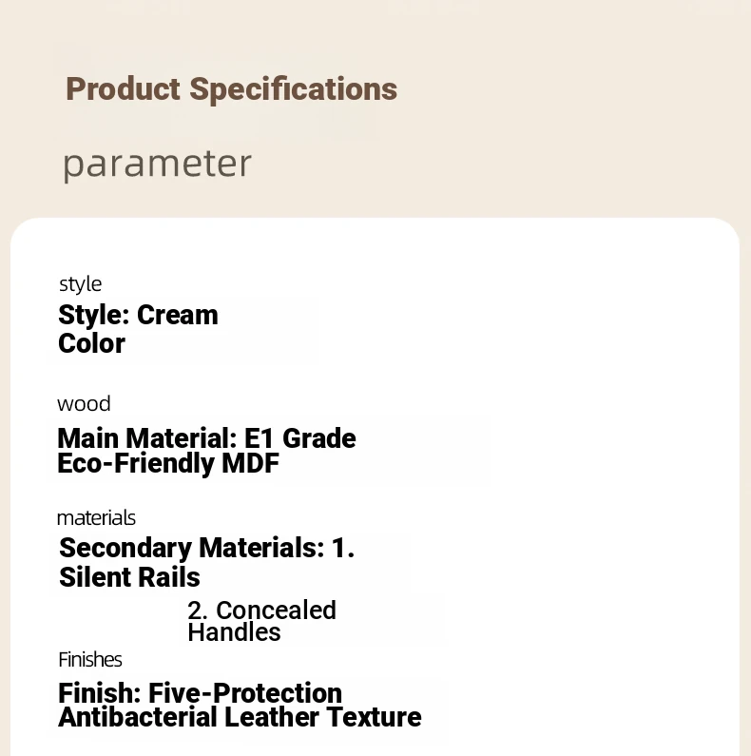Image resolution: width=751 pixels, height=756 pixels.
Task: Click the small Finishes label
Action: (x=90, y=660)
